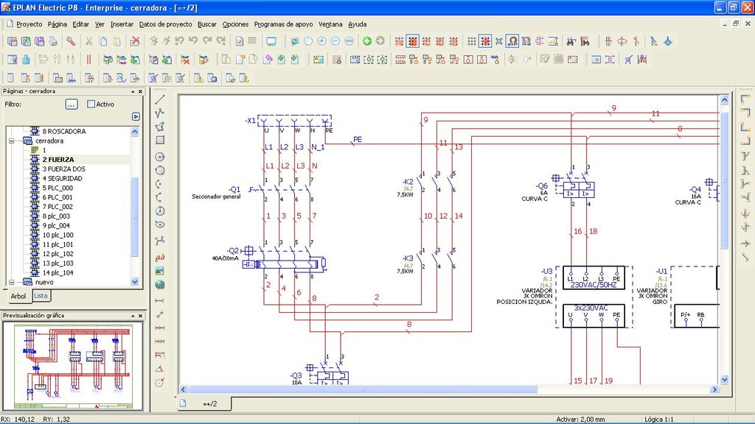Open page 4 SEGURIDAD in tree

62,178
